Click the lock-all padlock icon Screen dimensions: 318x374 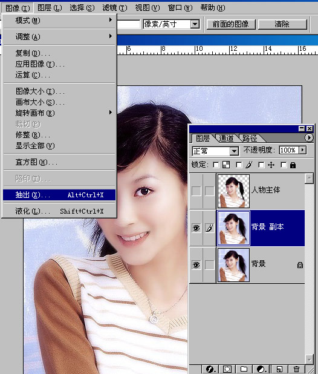pyautogui.click(x=293, y=165)
